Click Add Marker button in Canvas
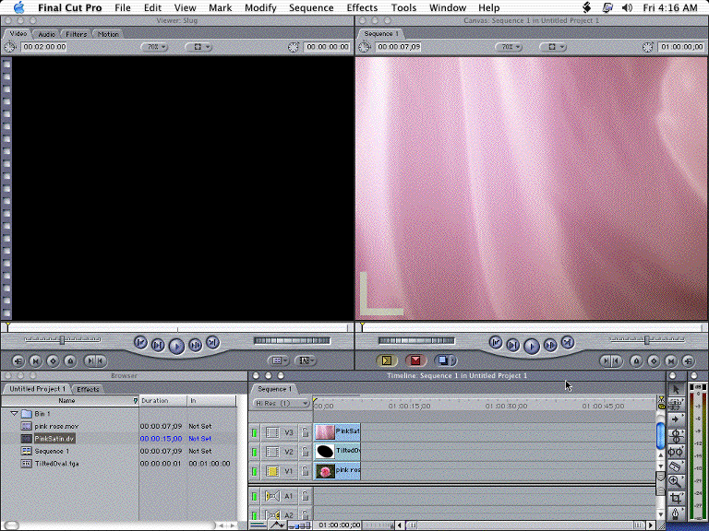This screenshot has height=531, width=709. point(636,360)
